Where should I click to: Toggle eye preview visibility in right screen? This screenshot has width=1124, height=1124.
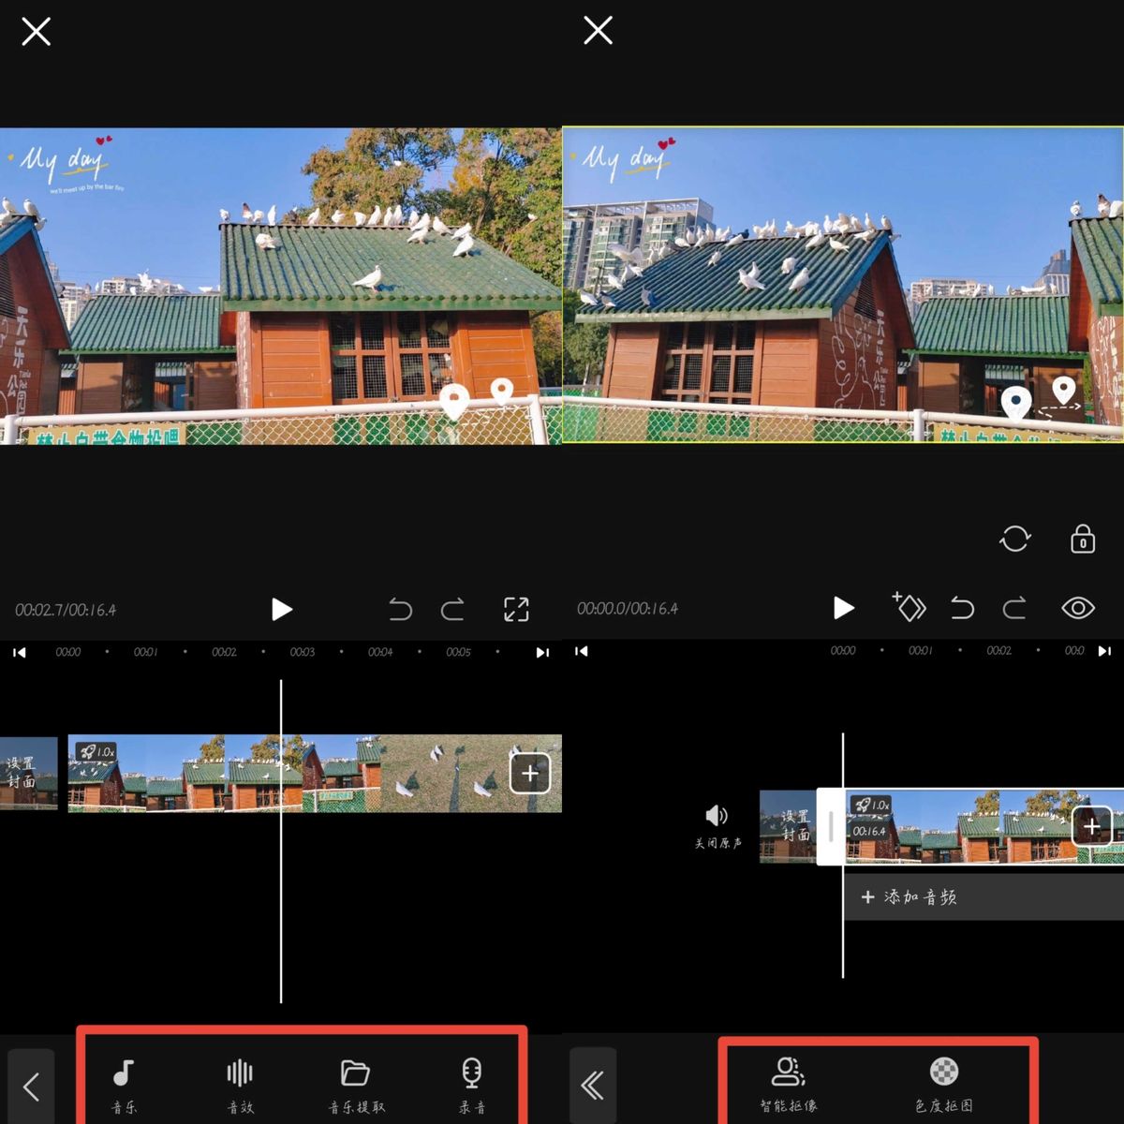[x=1078, y=608]
